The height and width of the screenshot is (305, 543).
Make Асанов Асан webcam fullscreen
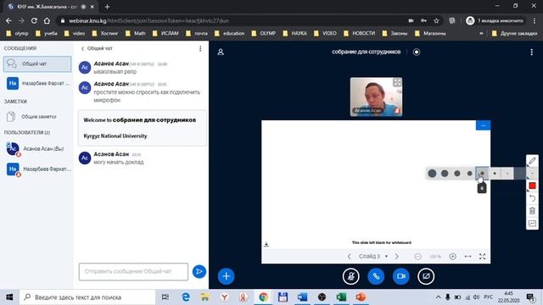pyautogui.click(x=397, y=82)
